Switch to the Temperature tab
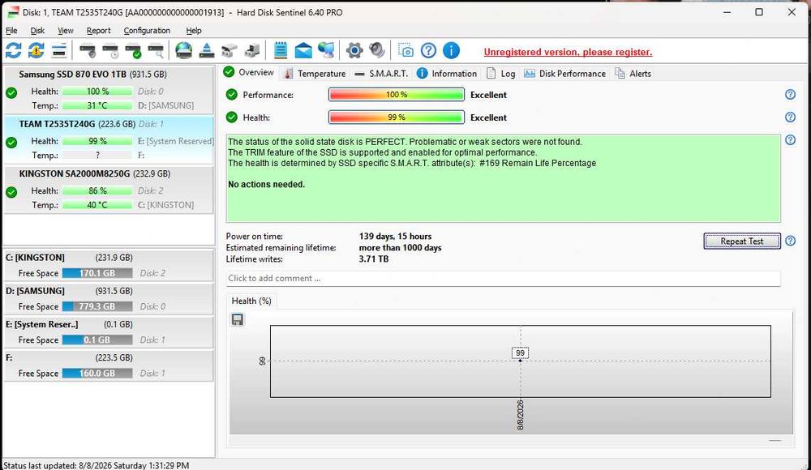The image size is (811, 470). tap(315, 74)
